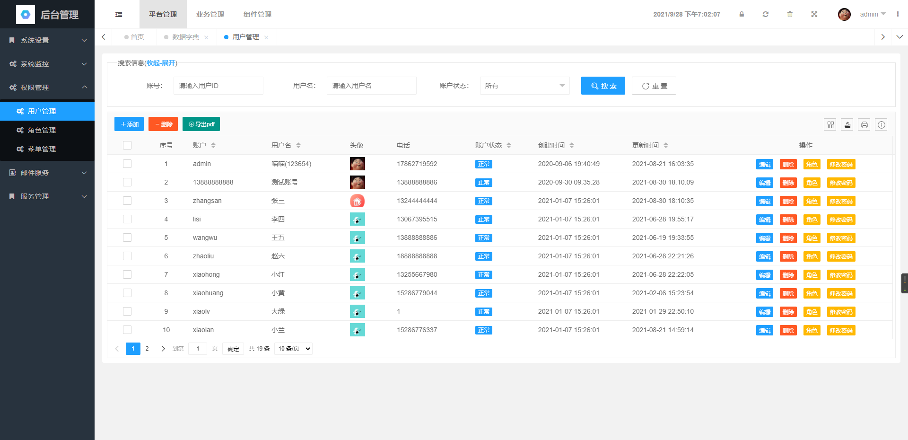Click the table print icon
Screen dimensions: 908x440
[x=864, y=125]
